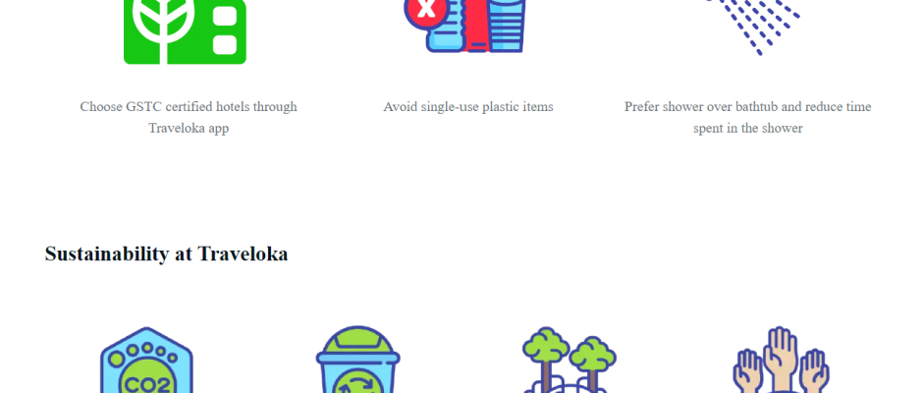The image size is (923, 393).
Task: Click the upper white square on hotel icon
Action: pyautogui.click(x=225, y=16)
